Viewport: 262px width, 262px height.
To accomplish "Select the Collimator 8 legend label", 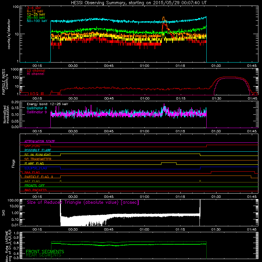I will click(x=37, y=108).
